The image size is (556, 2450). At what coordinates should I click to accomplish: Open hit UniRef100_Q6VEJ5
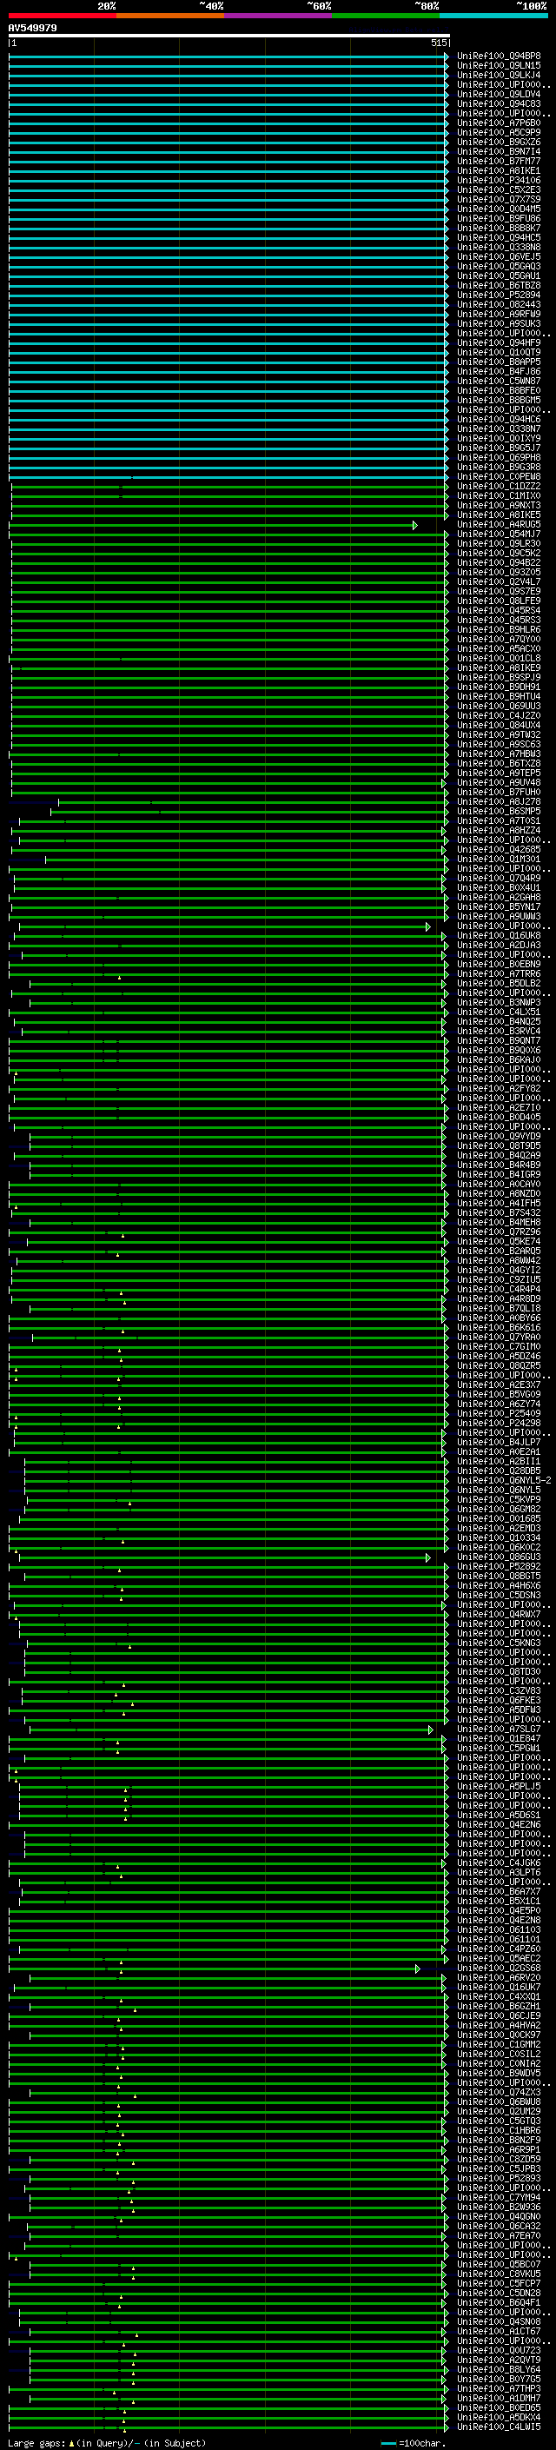[x=499, y=256]
